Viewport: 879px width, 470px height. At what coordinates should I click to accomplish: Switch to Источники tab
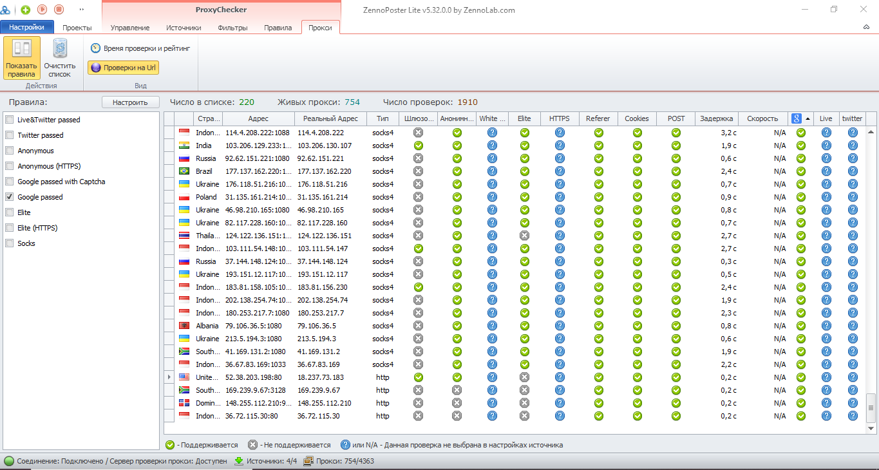pos(184,28)
